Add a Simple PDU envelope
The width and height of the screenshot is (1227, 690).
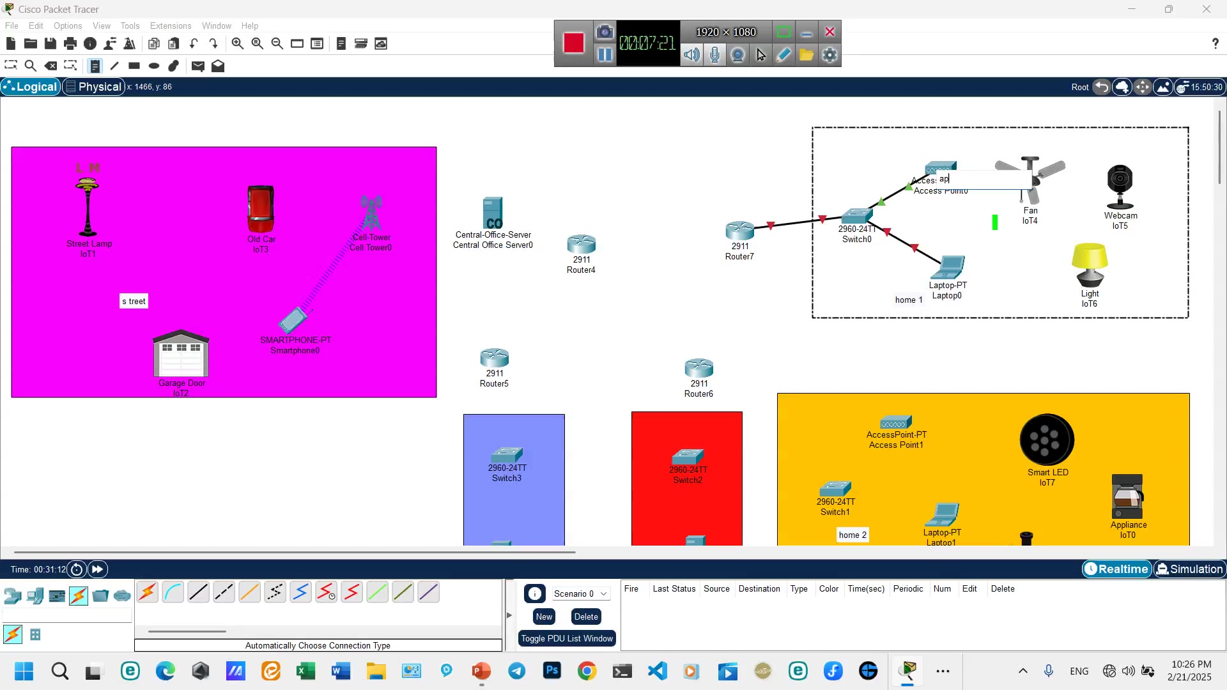coord(197,66)
